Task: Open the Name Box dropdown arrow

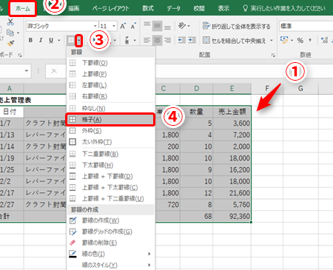Action: (x=26, y=71)
